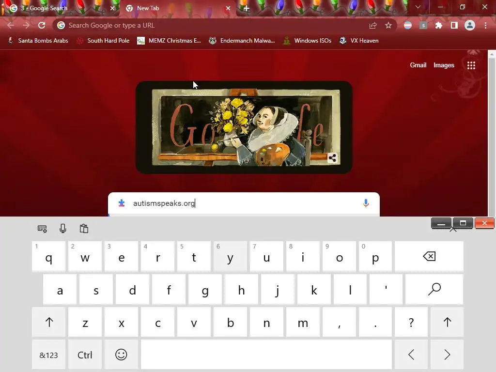Image resolution: width=496 pixels, height=372 pixels.
Task: Tap the backspace key
Action: (429, 256)
